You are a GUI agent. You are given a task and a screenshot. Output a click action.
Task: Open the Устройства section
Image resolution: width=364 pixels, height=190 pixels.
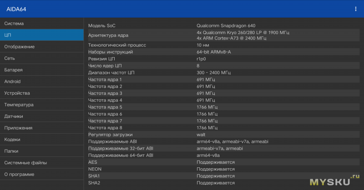(x=42, y=93)
